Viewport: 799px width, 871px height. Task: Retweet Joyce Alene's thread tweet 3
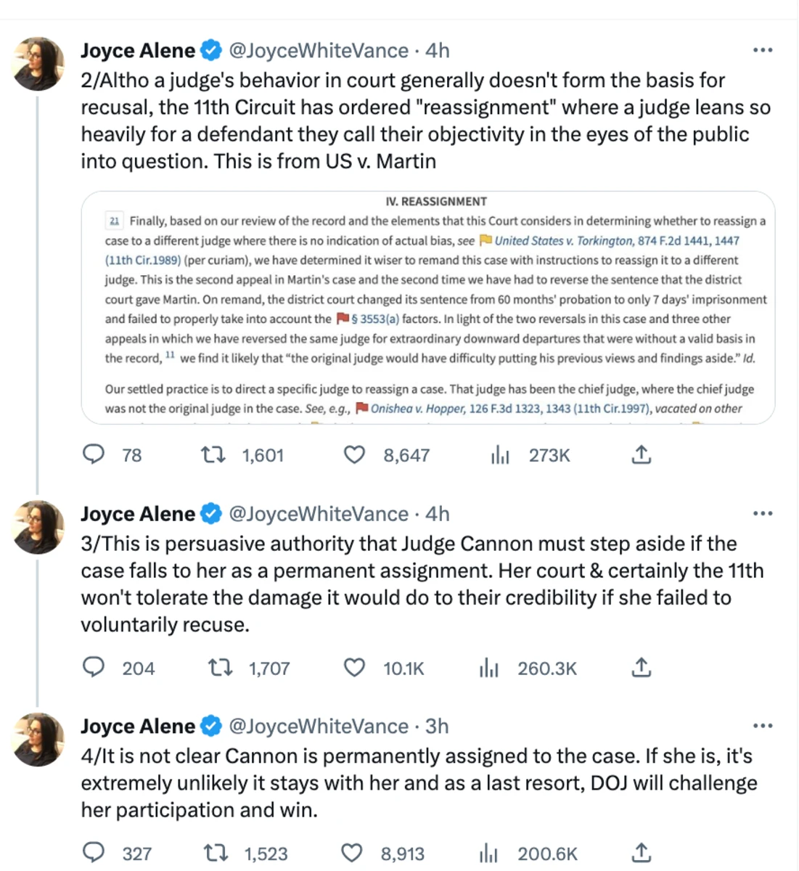(x=220, y=668)
